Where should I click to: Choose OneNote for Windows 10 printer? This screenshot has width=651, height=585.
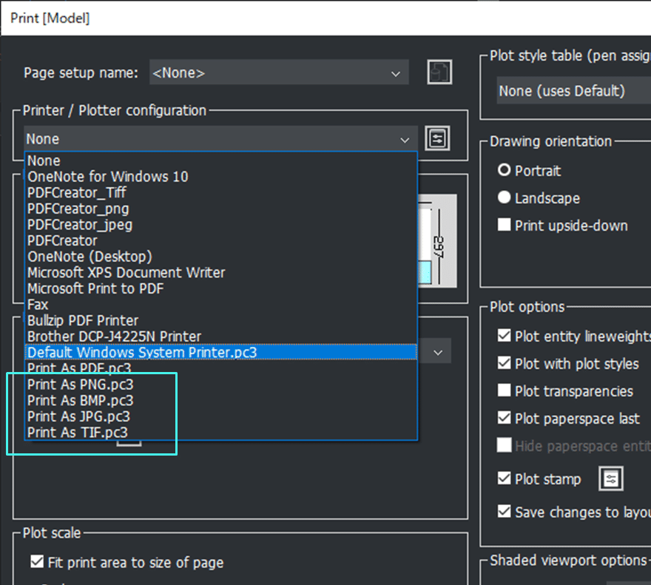(221, 177)
